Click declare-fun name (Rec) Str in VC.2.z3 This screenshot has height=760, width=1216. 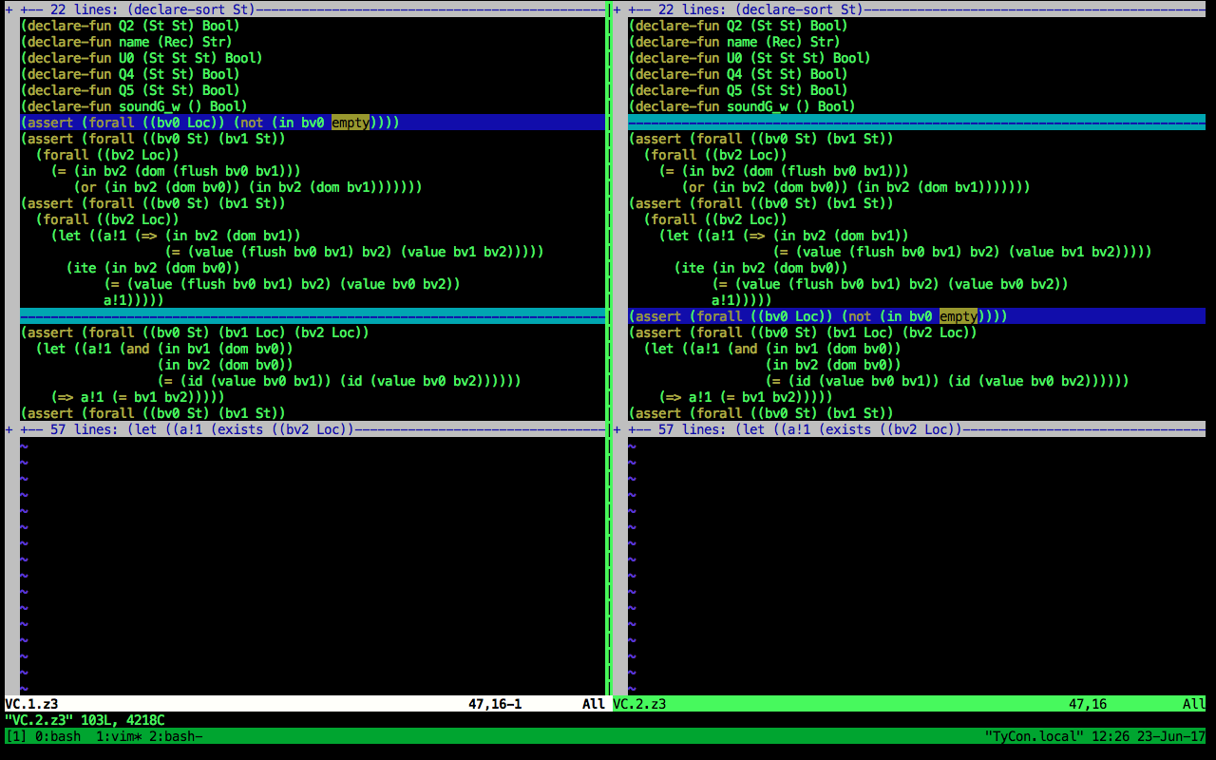pyautogui.click(x=734, y=42)
